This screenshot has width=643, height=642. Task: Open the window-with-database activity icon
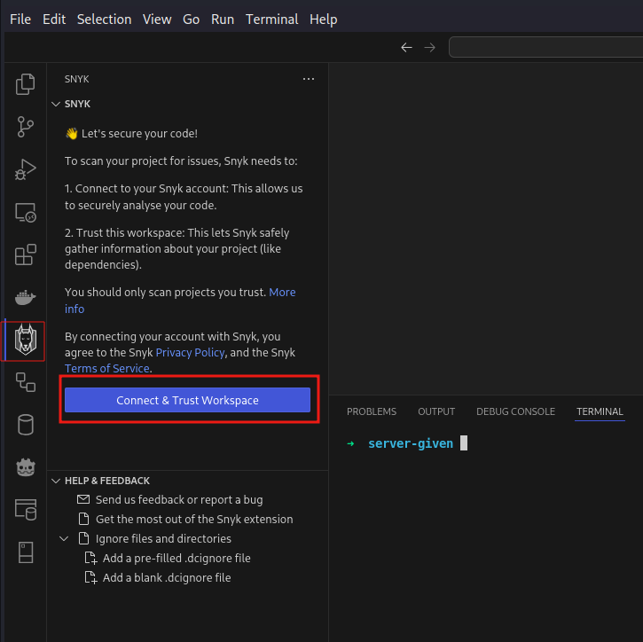[26, 510]
